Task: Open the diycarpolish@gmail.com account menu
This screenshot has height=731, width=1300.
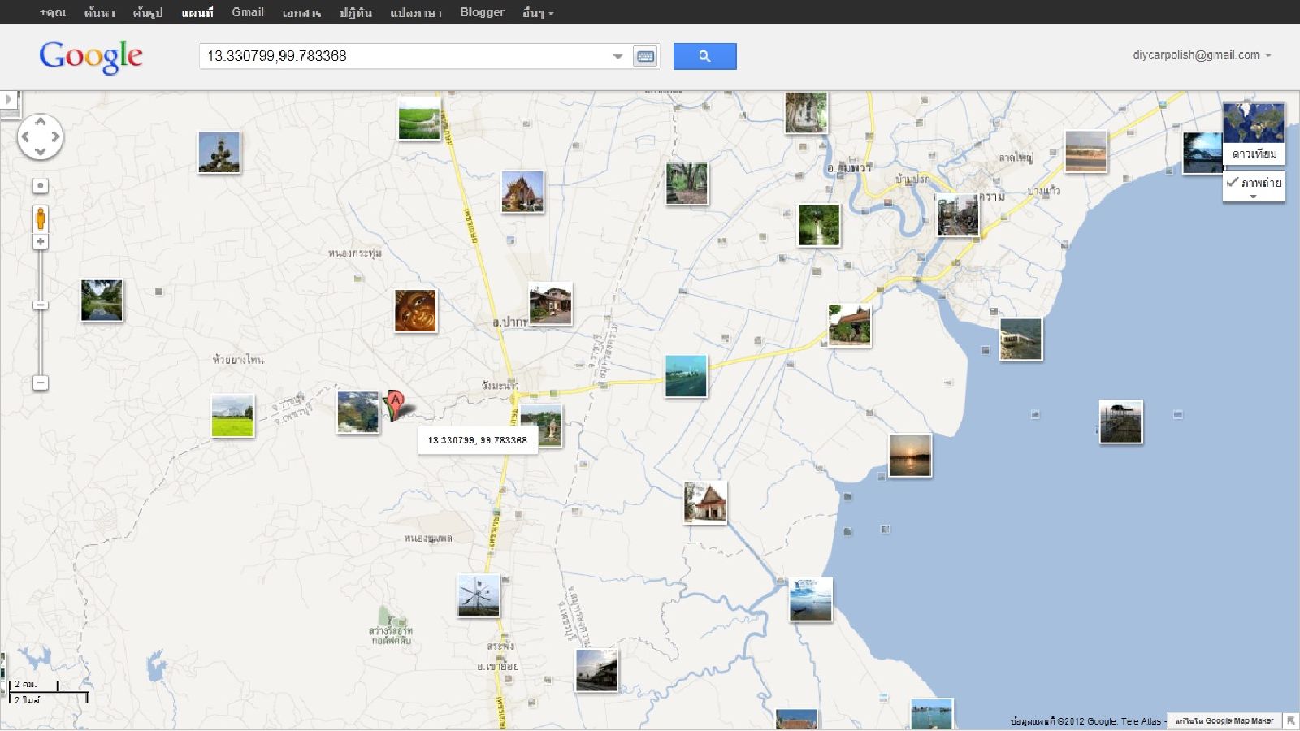Action: [x=1201, y=55]
